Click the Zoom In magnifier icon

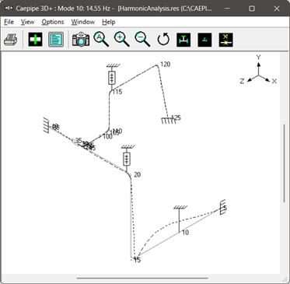tap(122, 40)
